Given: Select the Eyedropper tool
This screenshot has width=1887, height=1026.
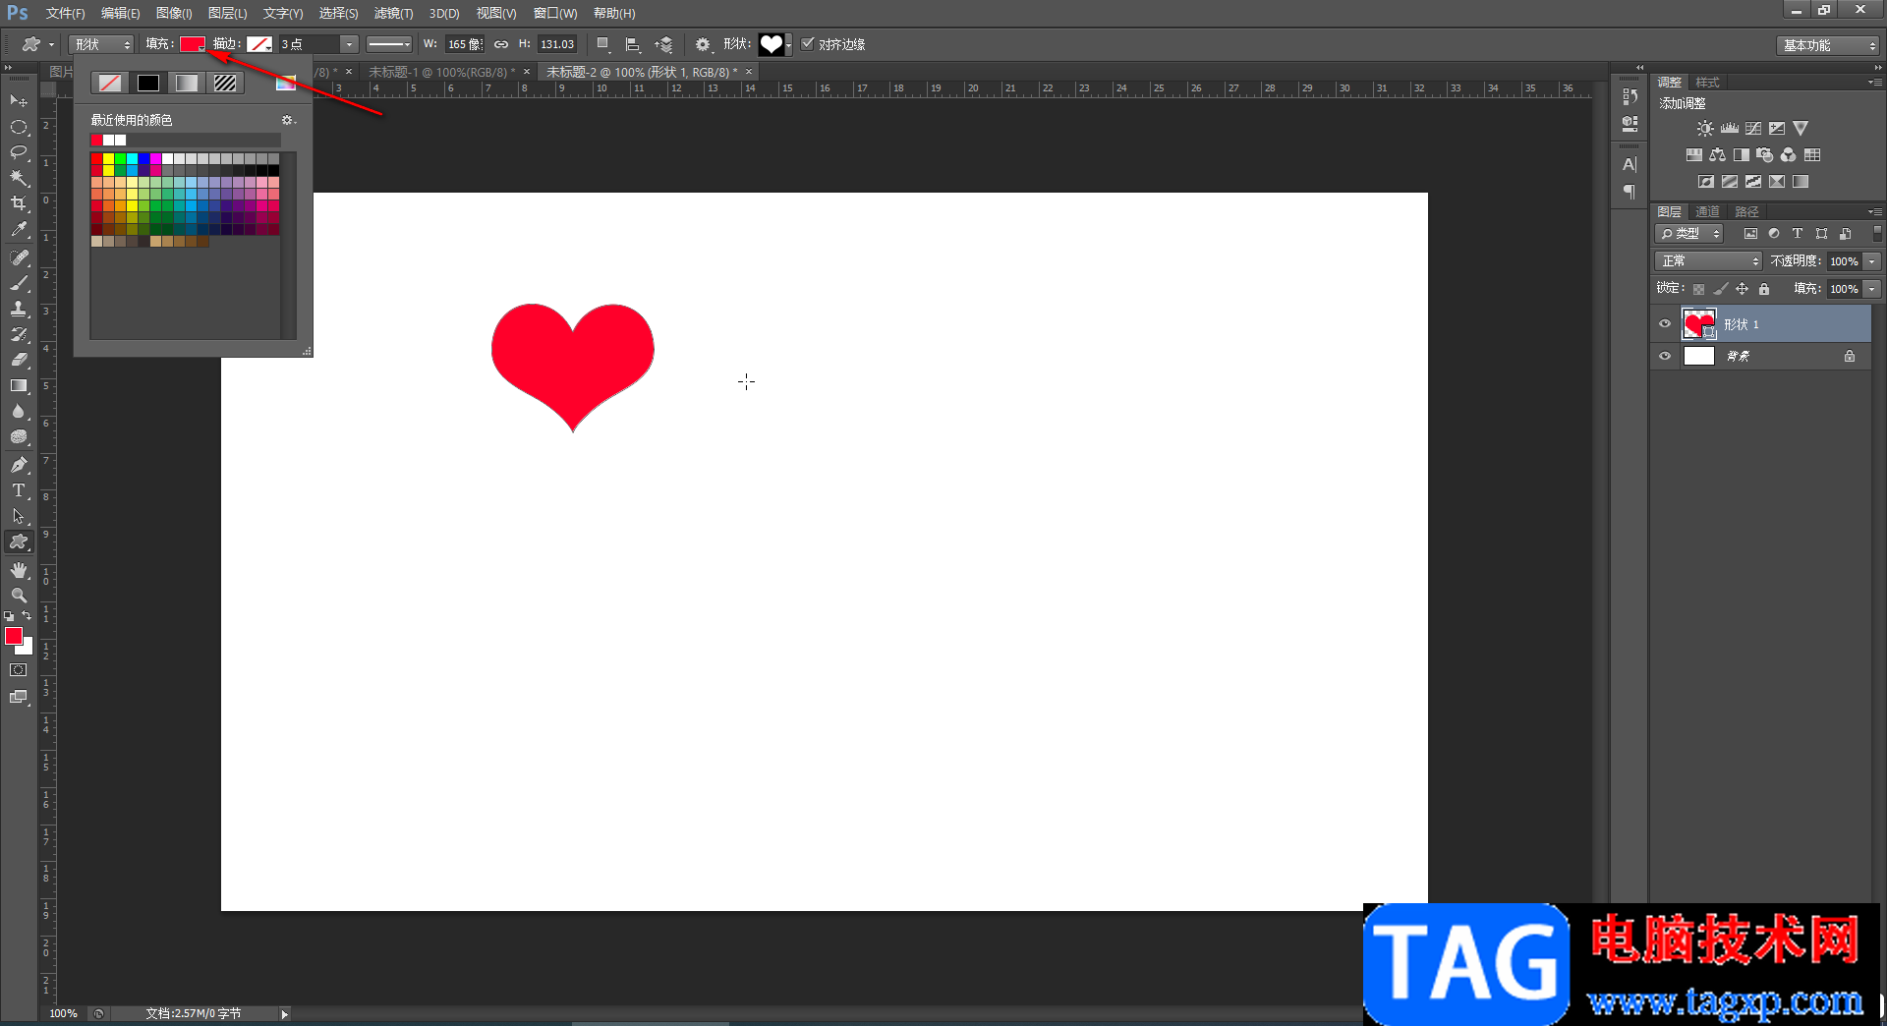Looking at the screenshot, I should (x=19, y=230).
